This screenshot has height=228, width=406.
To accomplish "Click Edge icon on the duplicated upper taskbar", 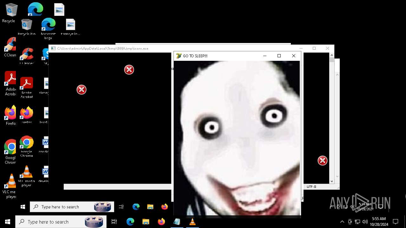I will click(136, 207).
